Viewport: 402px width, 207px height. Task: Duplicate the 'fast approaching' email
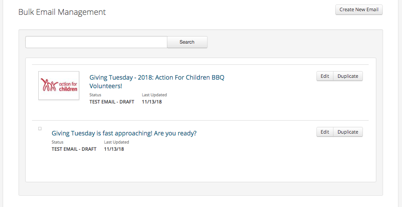point(348,132)
